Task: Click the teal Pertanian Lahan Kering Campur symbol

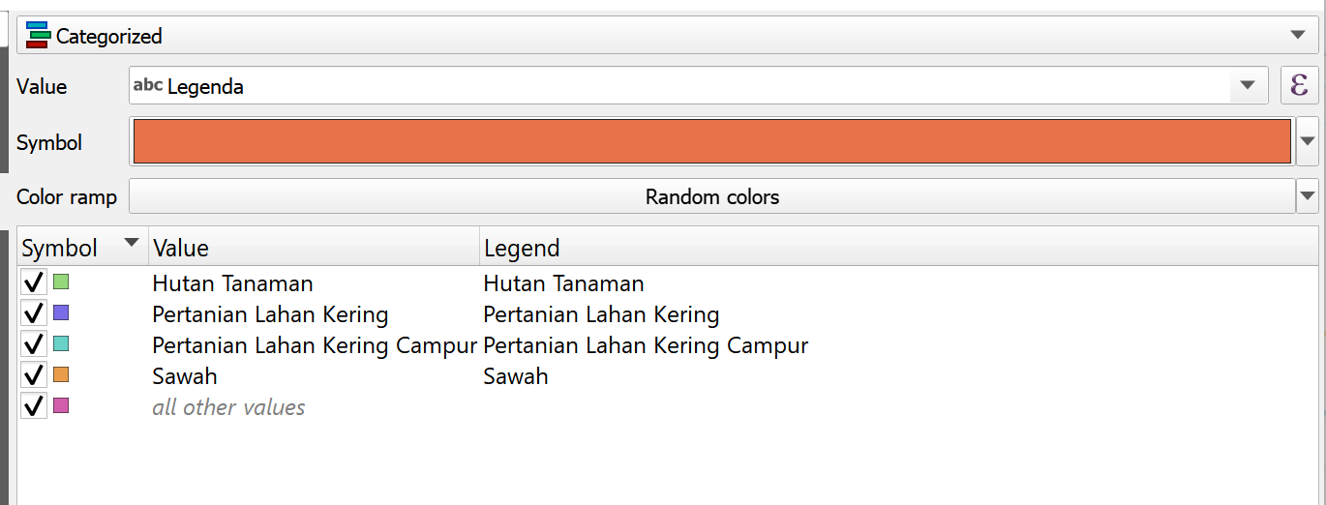Action: click(61, 344)
